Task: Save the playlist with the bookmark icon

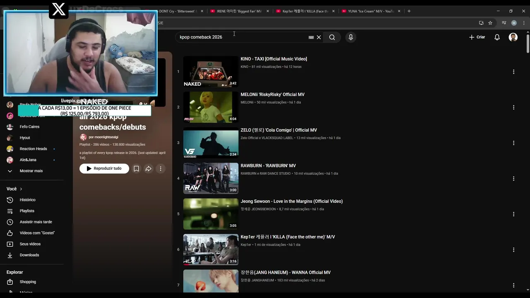Action: 136,168
